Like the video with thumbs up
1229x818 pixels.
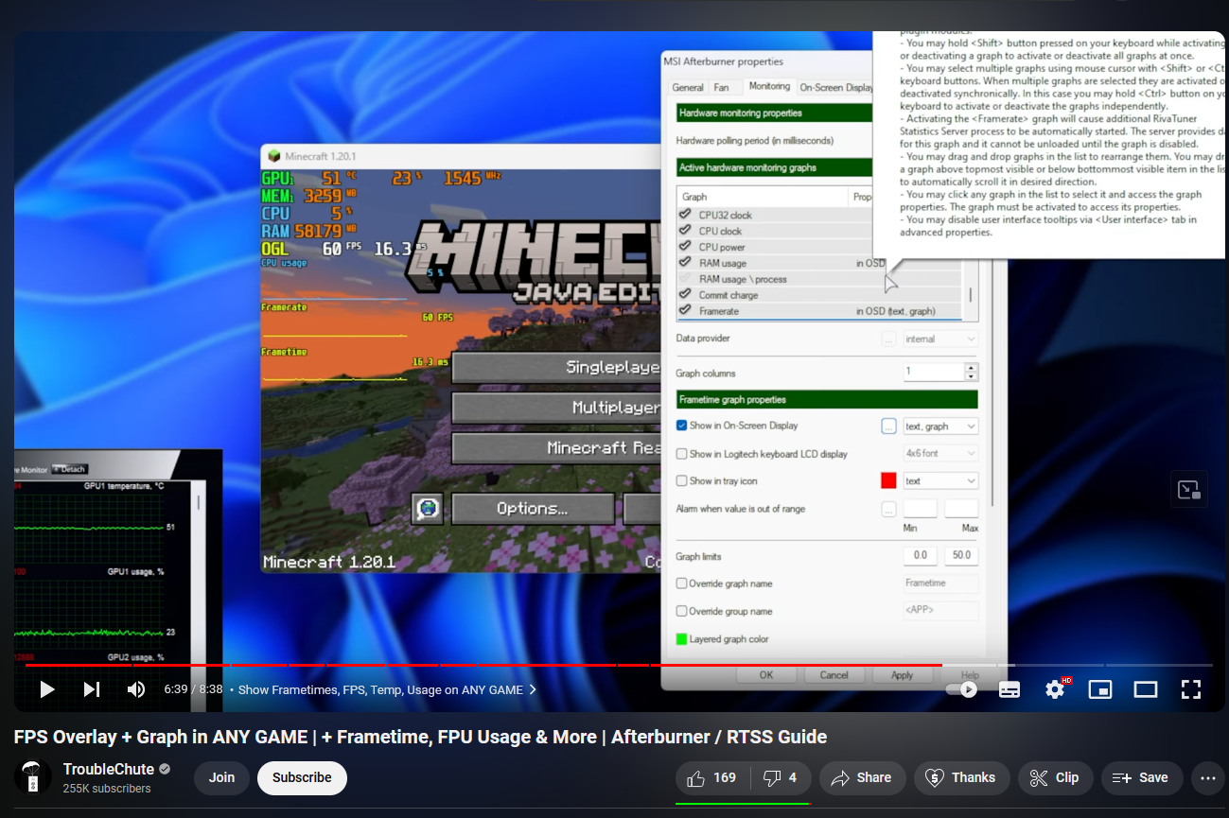[712, 777]
